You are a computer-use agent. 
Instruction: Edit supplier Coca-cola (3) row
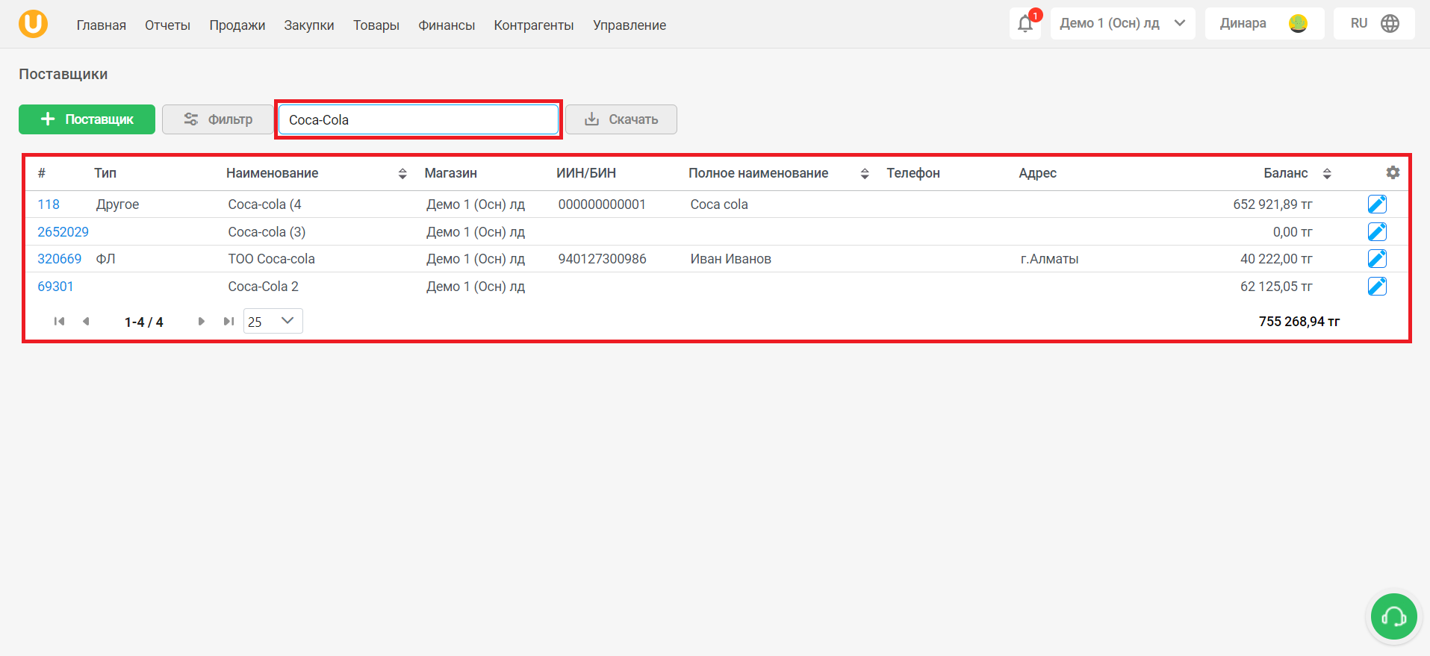(1377, 231)
